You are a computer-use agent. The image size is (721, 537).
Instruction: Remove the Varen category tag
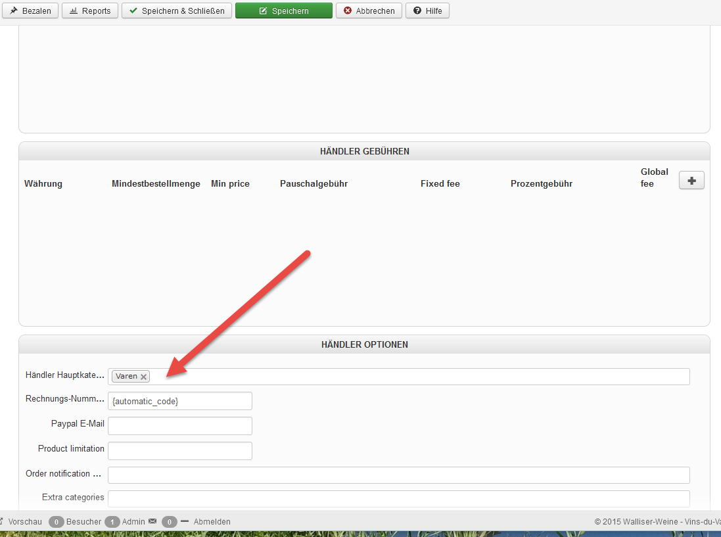coord(143,377)
